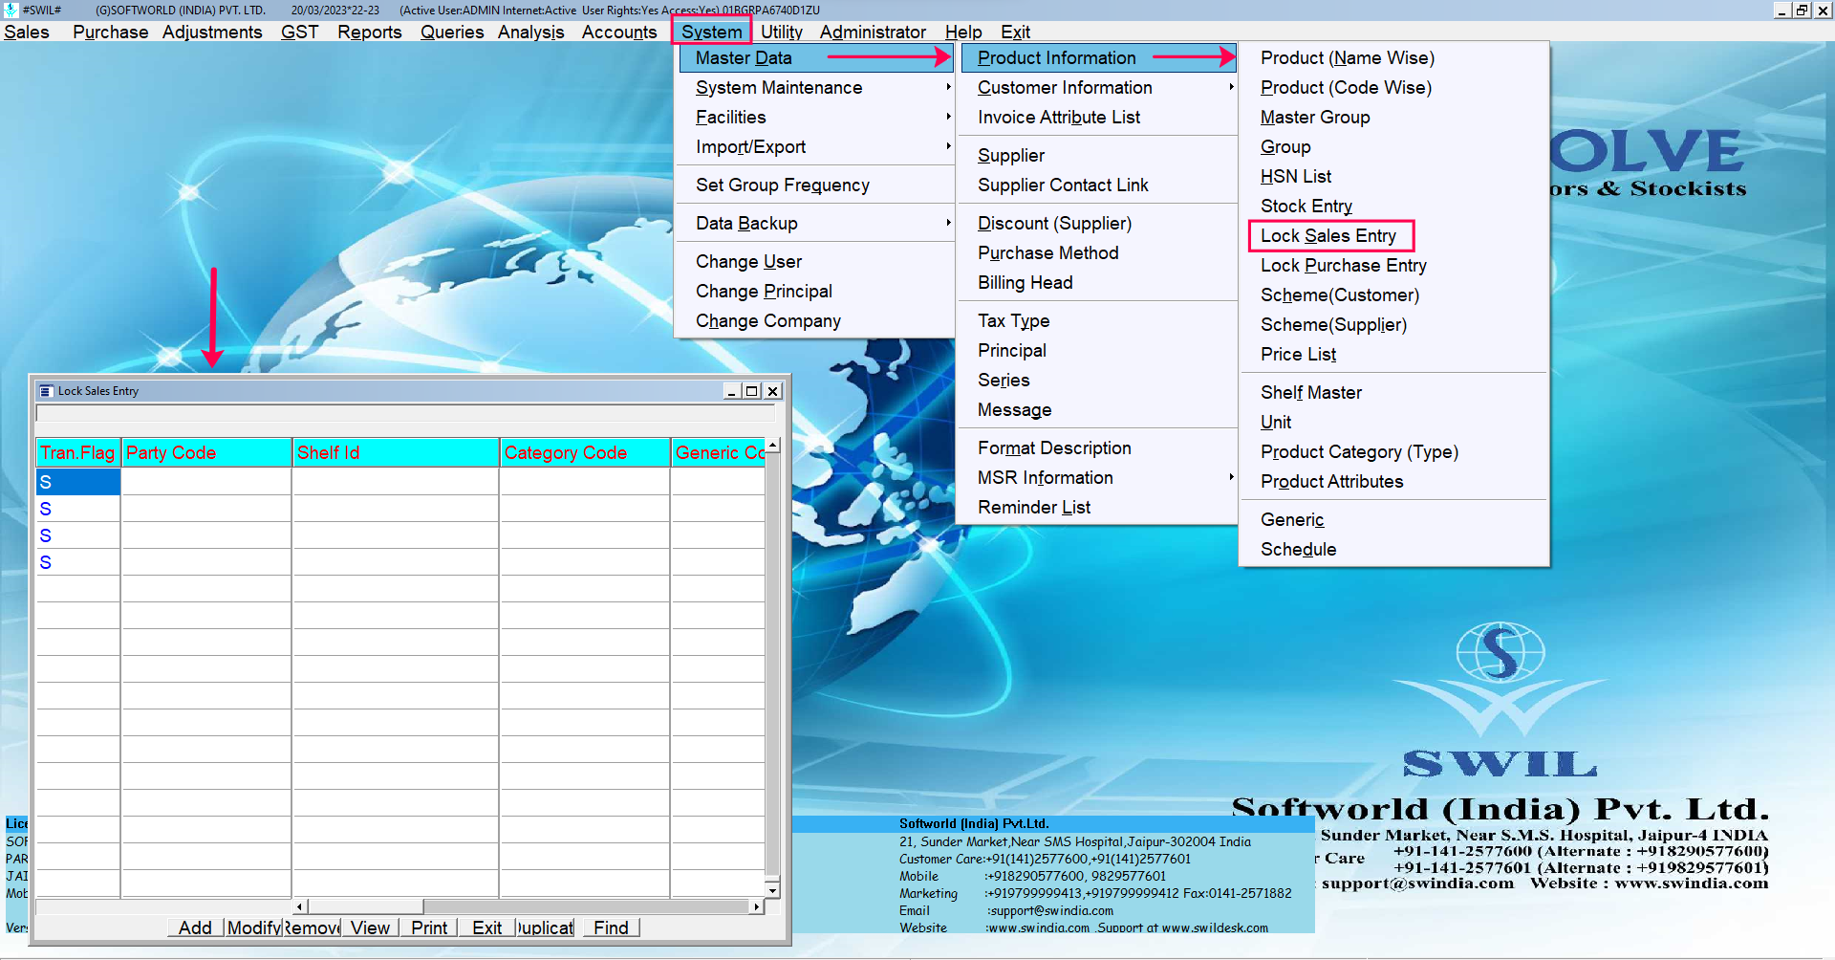The image size is (1835, 960).
Task: Click the Shelf Id column header
Action: [x=396, y=452]
